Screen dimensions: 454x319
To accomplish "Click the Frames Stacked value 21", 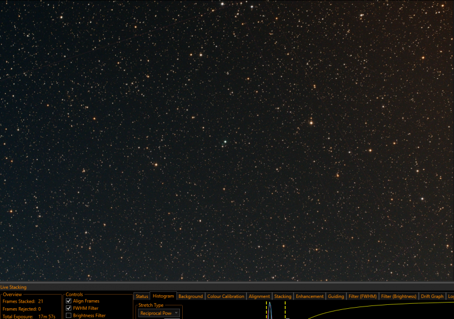I will click(40, 301).
